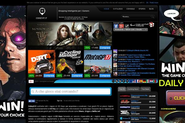Click Comprare for the Morrowind 17,45€ offer

pos(105,48)
